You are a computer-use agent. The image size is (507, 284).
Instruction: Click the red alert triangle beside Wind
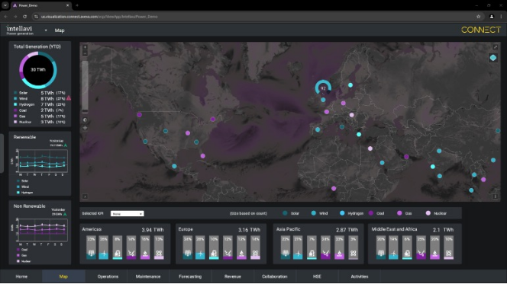69,98
